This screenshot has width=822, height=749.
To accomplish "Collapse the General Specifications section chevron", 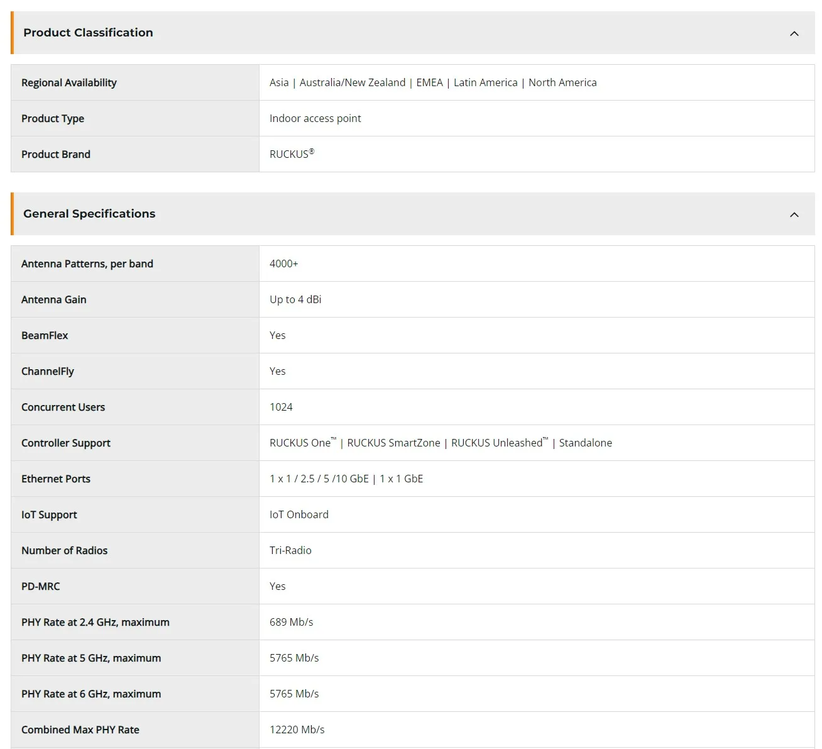I will [x=794, y=214].
